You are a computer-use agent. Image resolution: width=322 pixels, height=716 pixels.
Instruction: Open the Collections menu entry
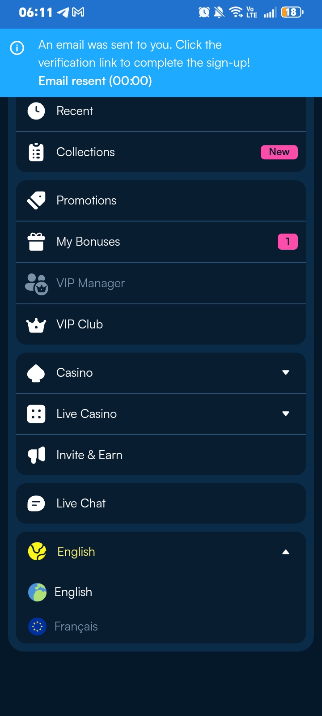pos(161,152)
